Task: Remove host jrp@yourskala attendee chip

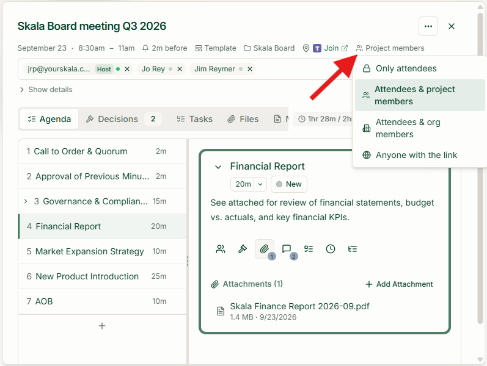Action: (x=127, y=69)
